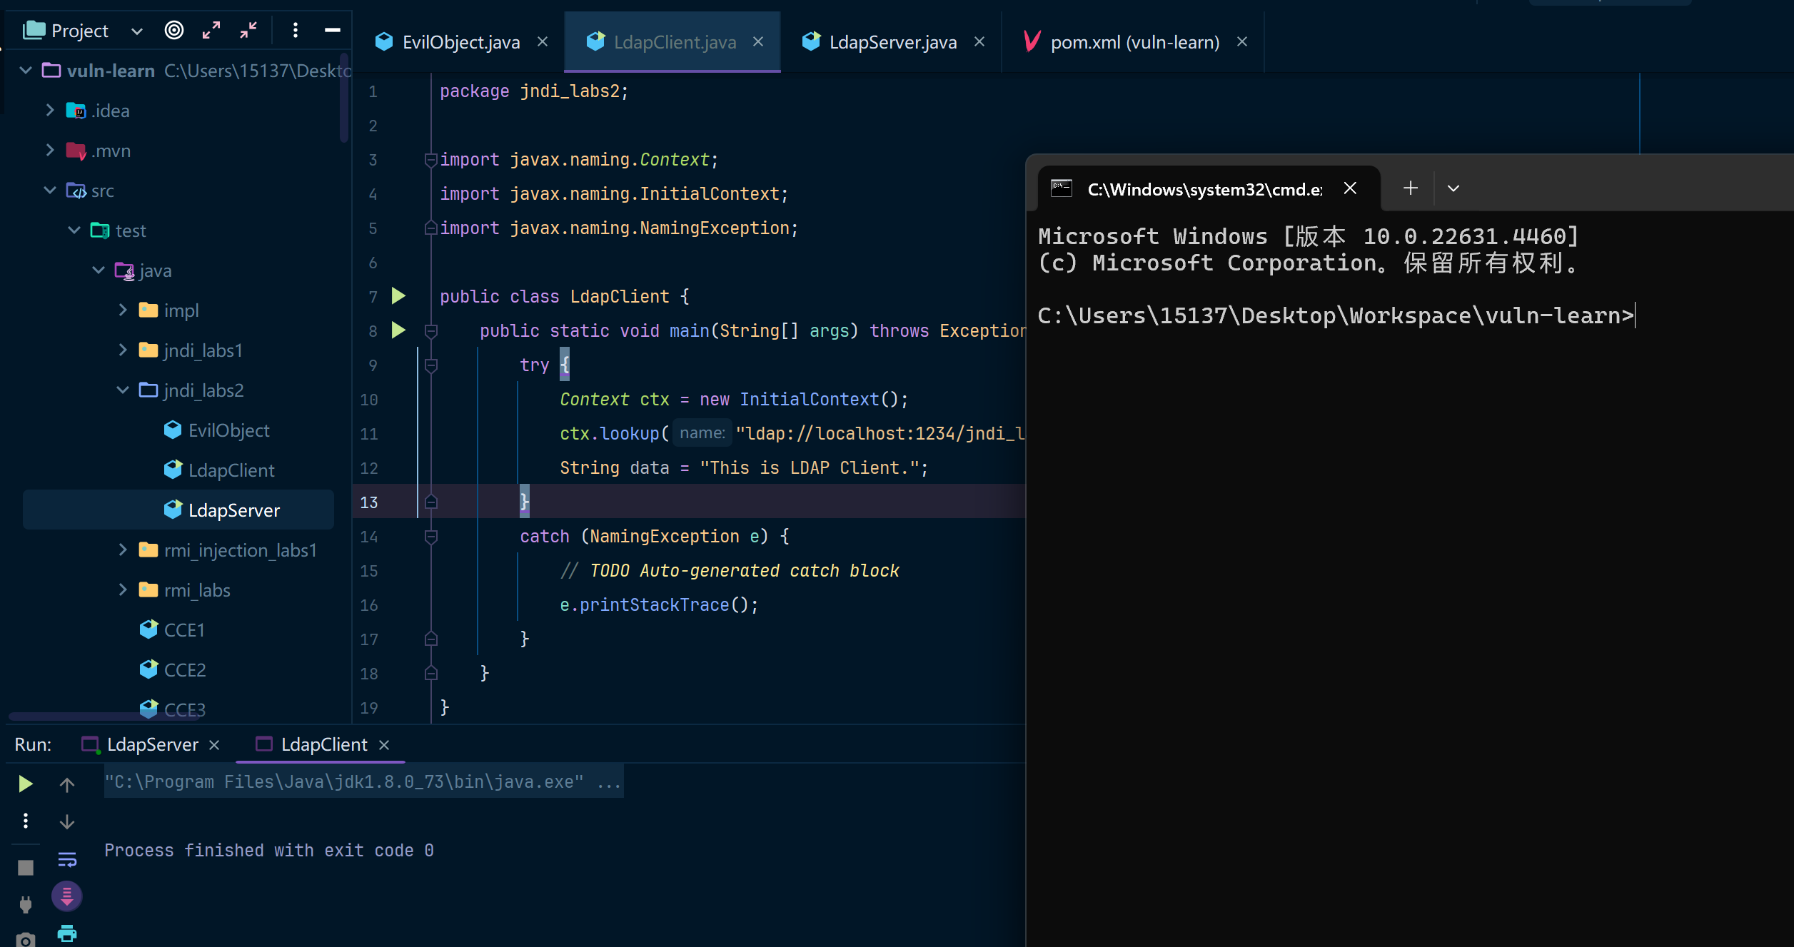Viewport: 1794px width, 947px height.
Task: Click the Stop process square icon
Action: click(26, 867)
